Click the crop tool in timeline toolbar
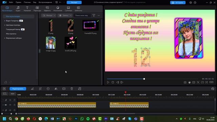Viewport: 217px width, 122px height. [40, 89]
